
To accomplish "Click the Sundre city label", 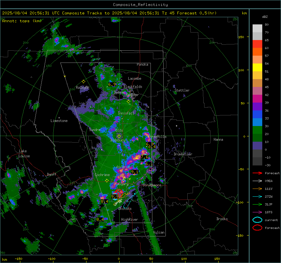I will 95,129.
